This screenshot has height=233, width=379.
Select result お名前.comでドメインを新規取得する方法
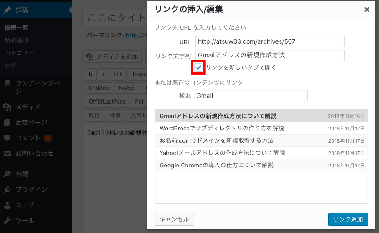[x=261, y=141]
